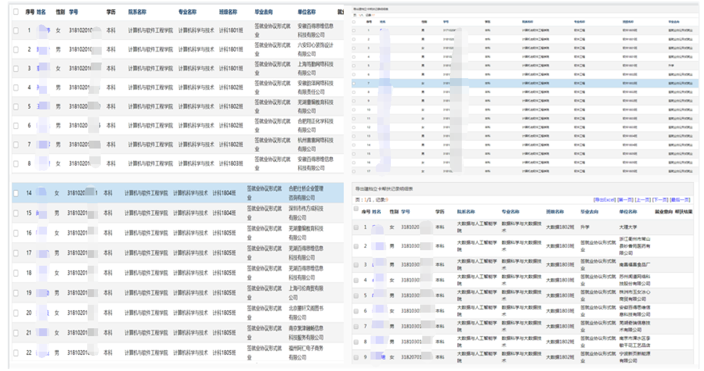Select checkbox of row 14 计科1804班
The image size is (704, 371).
(x=16, y=193)
